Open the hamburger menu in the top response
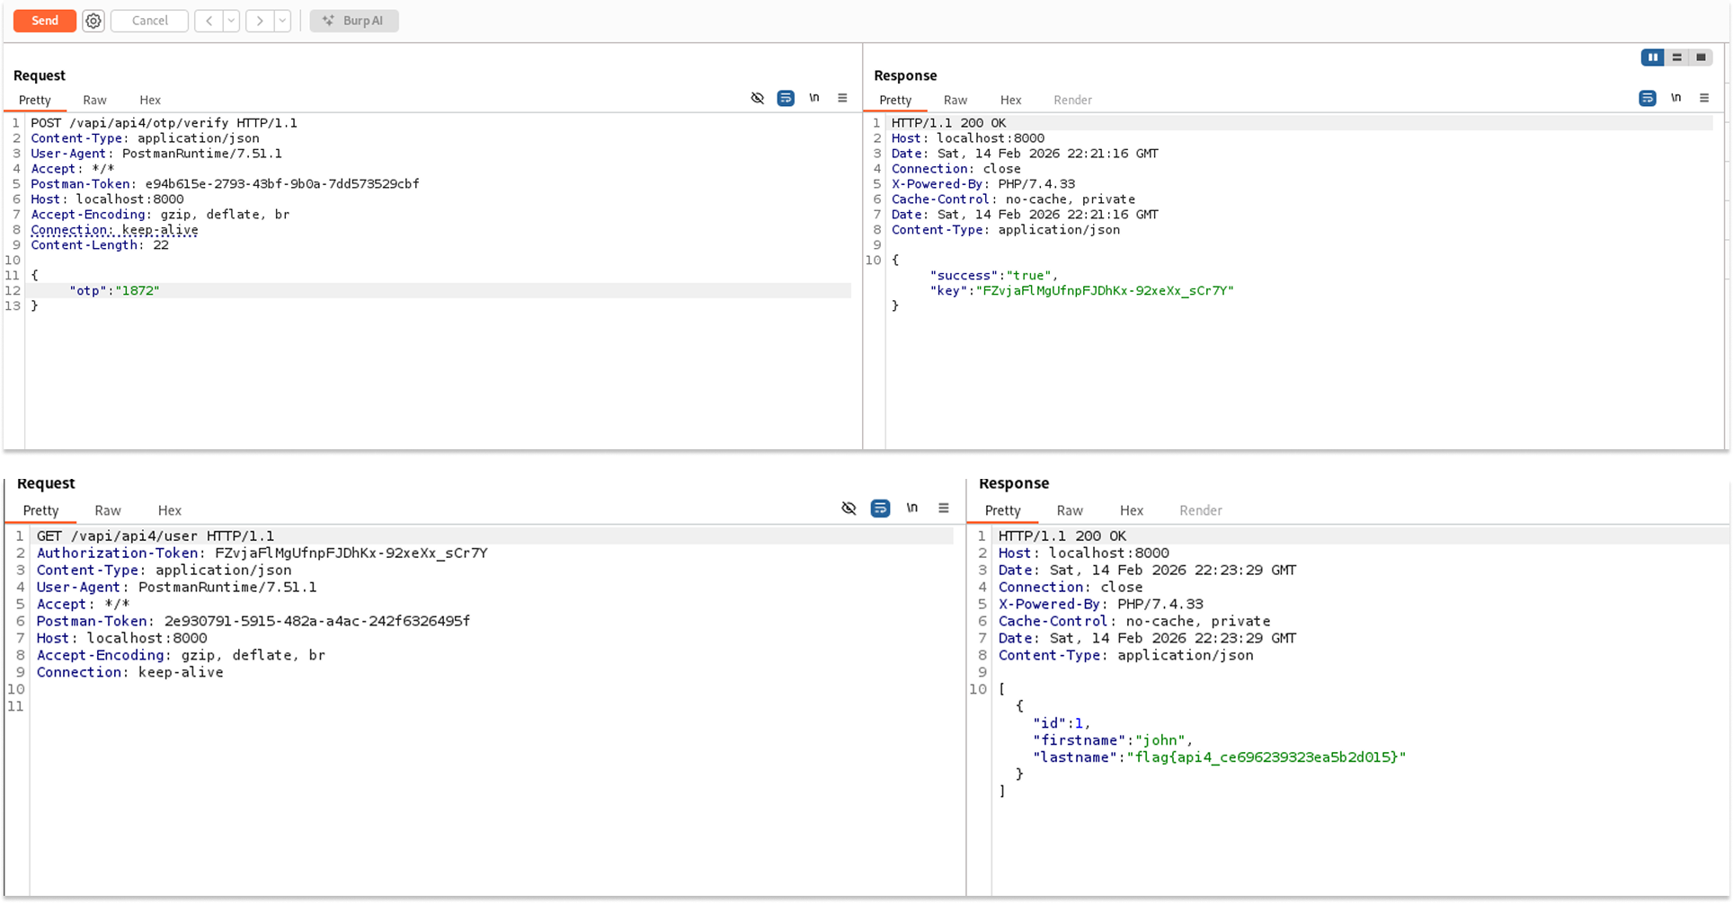This screenshot has width=1733, height=903. coord(1704,98)
